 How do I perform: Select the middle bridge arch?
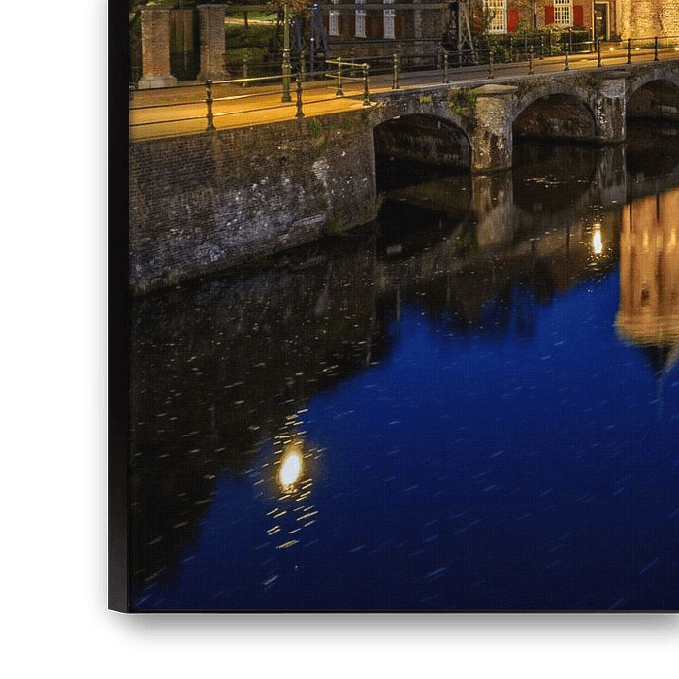click(x=554, y=117)
